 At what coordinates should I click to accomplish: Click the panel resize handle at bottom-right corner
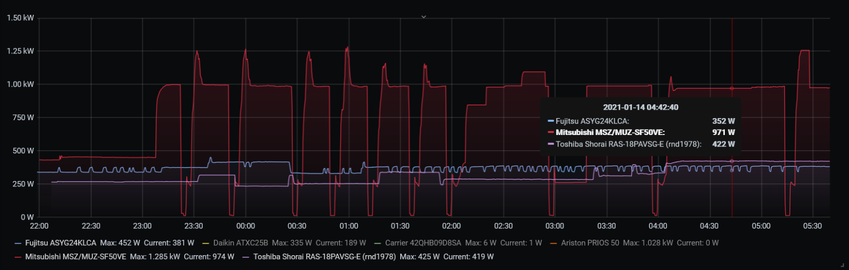point(842,264)
